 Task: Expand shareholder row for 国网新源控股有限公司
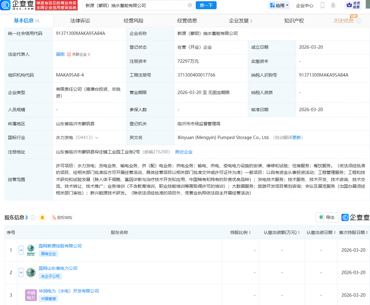(x=21, y=250)
